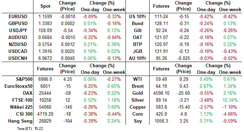Click the EURUSD row label
This screenshot has height=132, width=244.
[18, 16]
